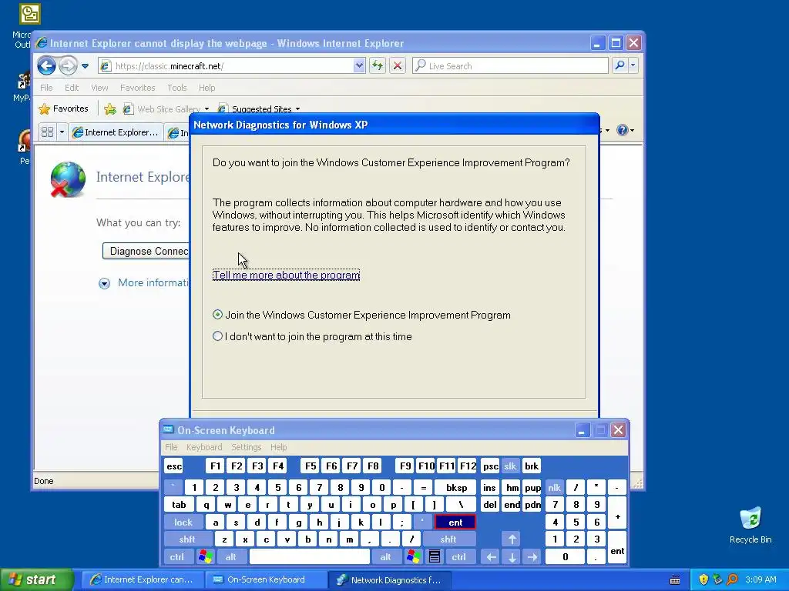Open the Help menu in Internet Explorer
This screenshot has height=591, width=789.
pos(206,88)
